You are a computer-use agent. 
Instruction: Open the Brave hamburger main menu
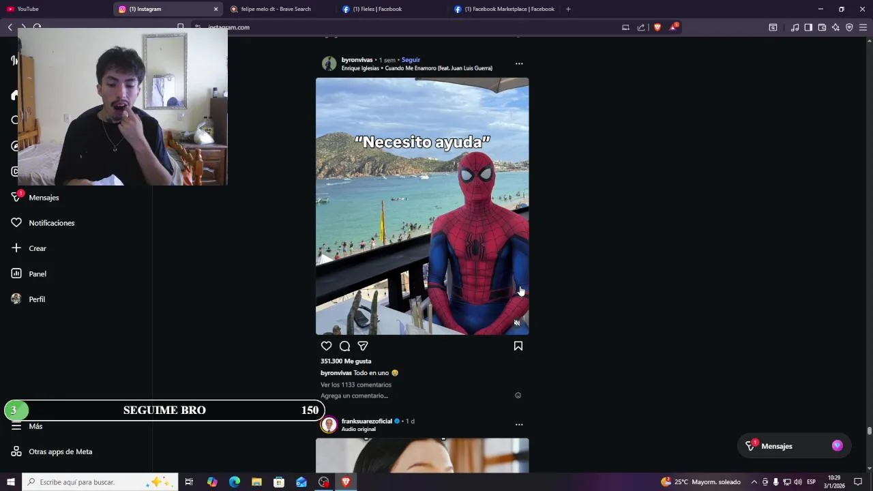coord(863,27)
